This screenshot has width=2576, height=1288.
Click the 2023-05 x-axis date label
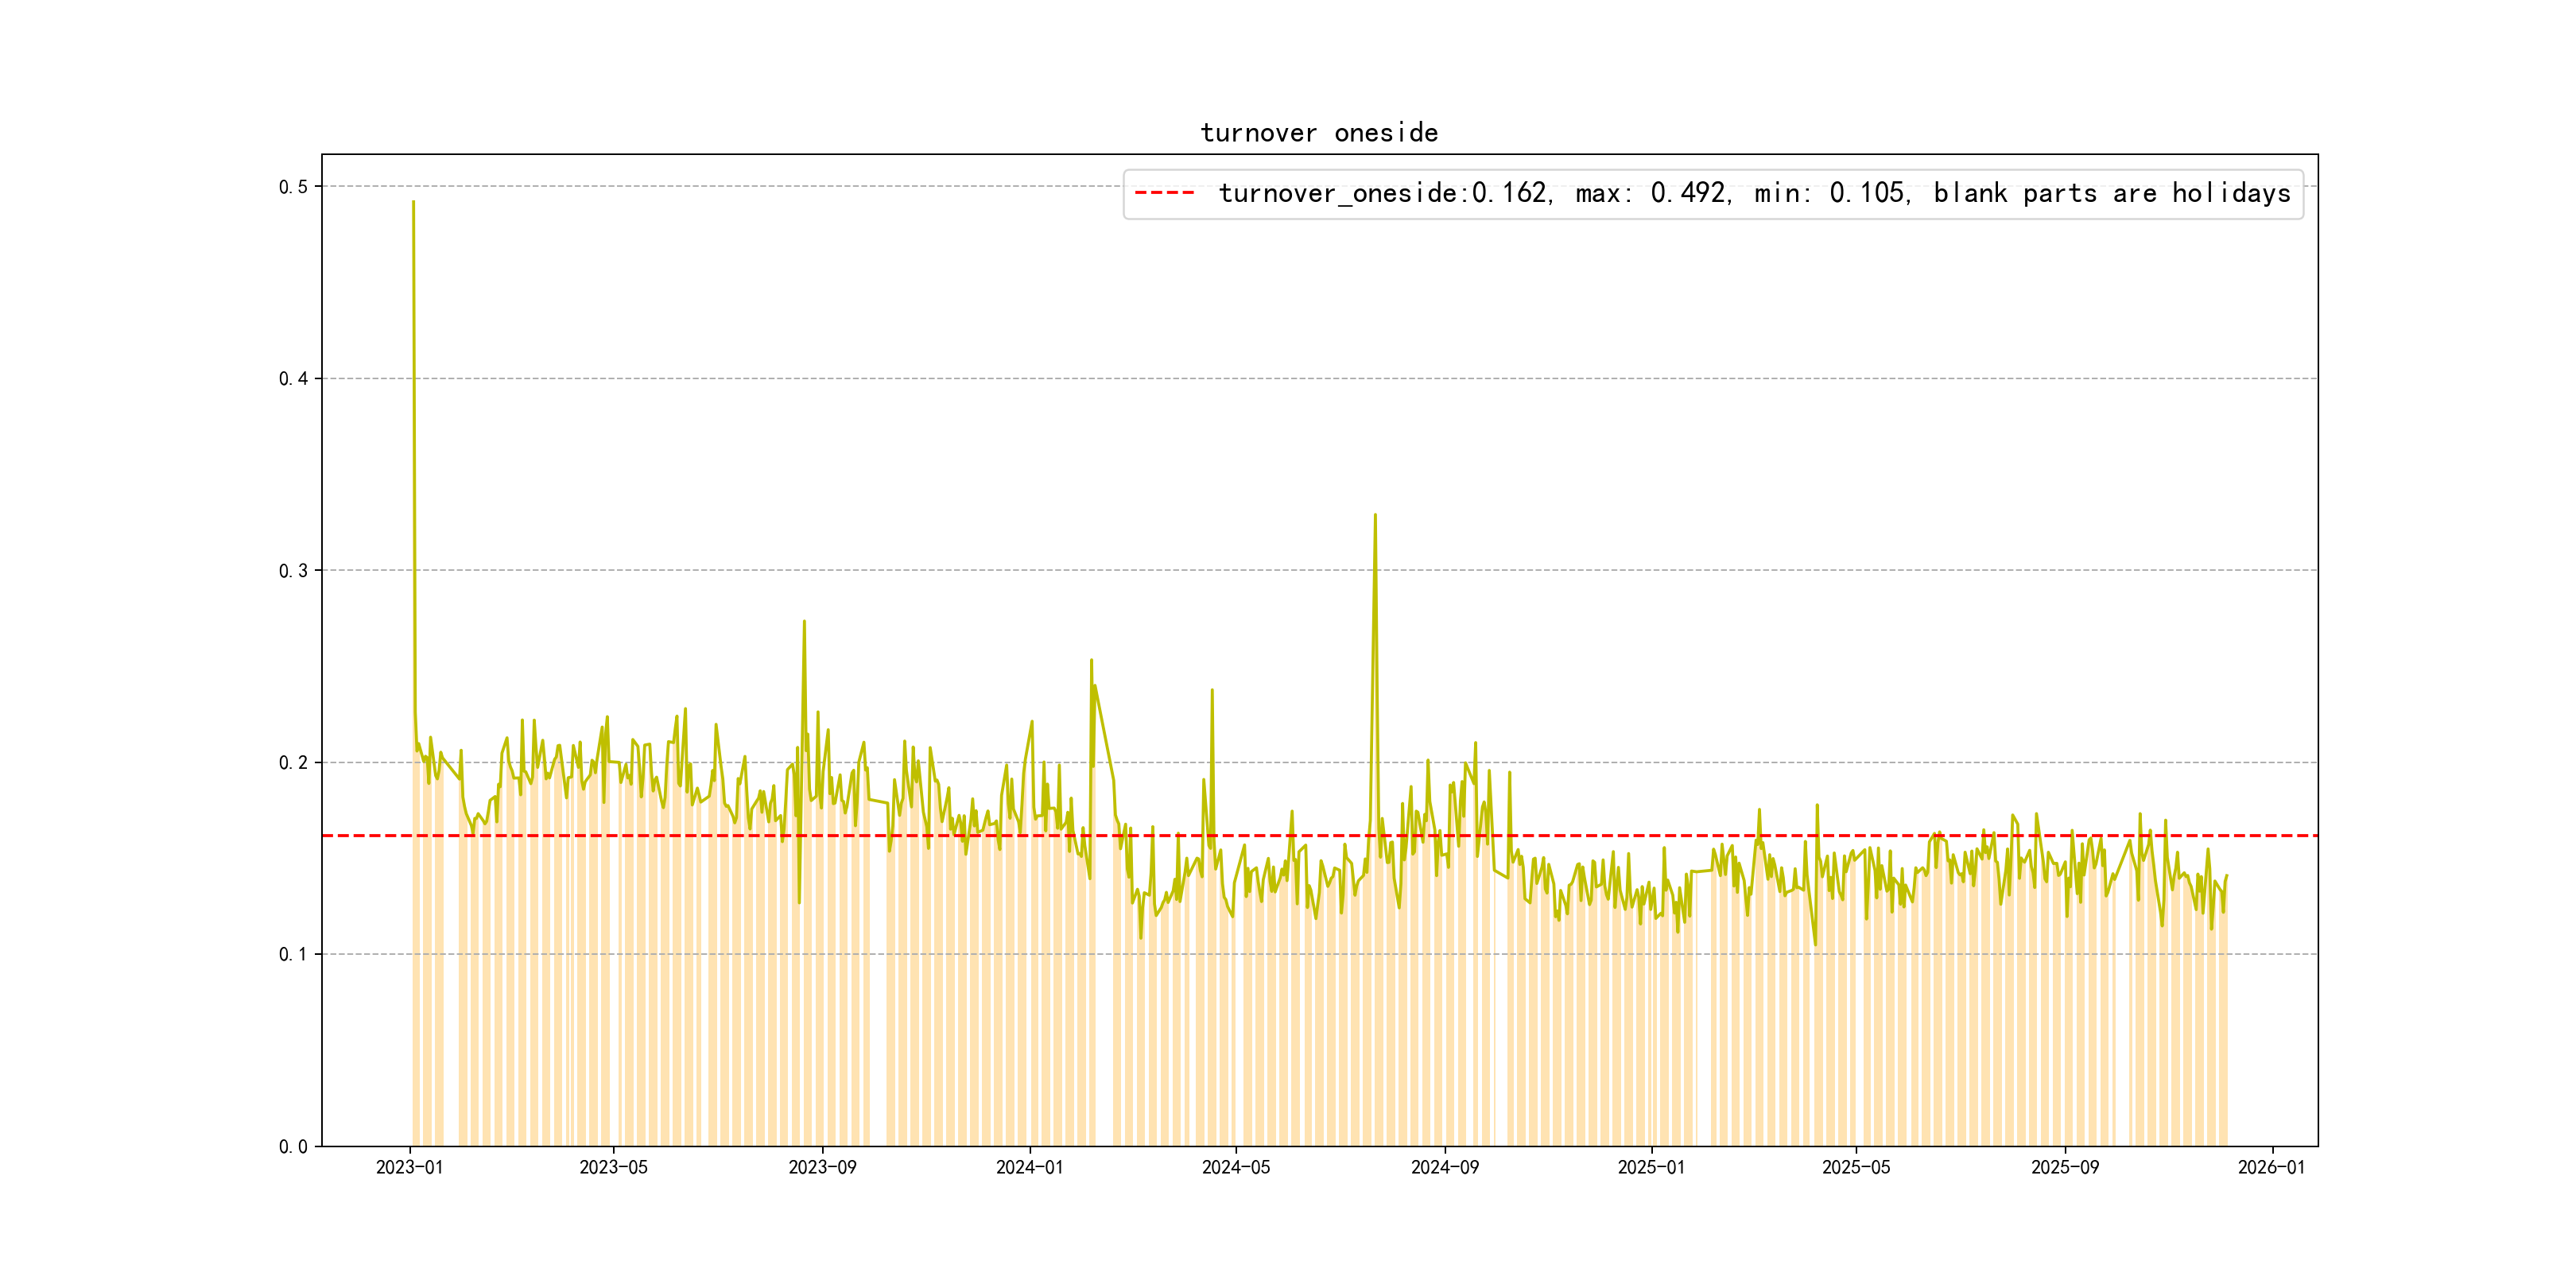click(x=613, y=1168)
